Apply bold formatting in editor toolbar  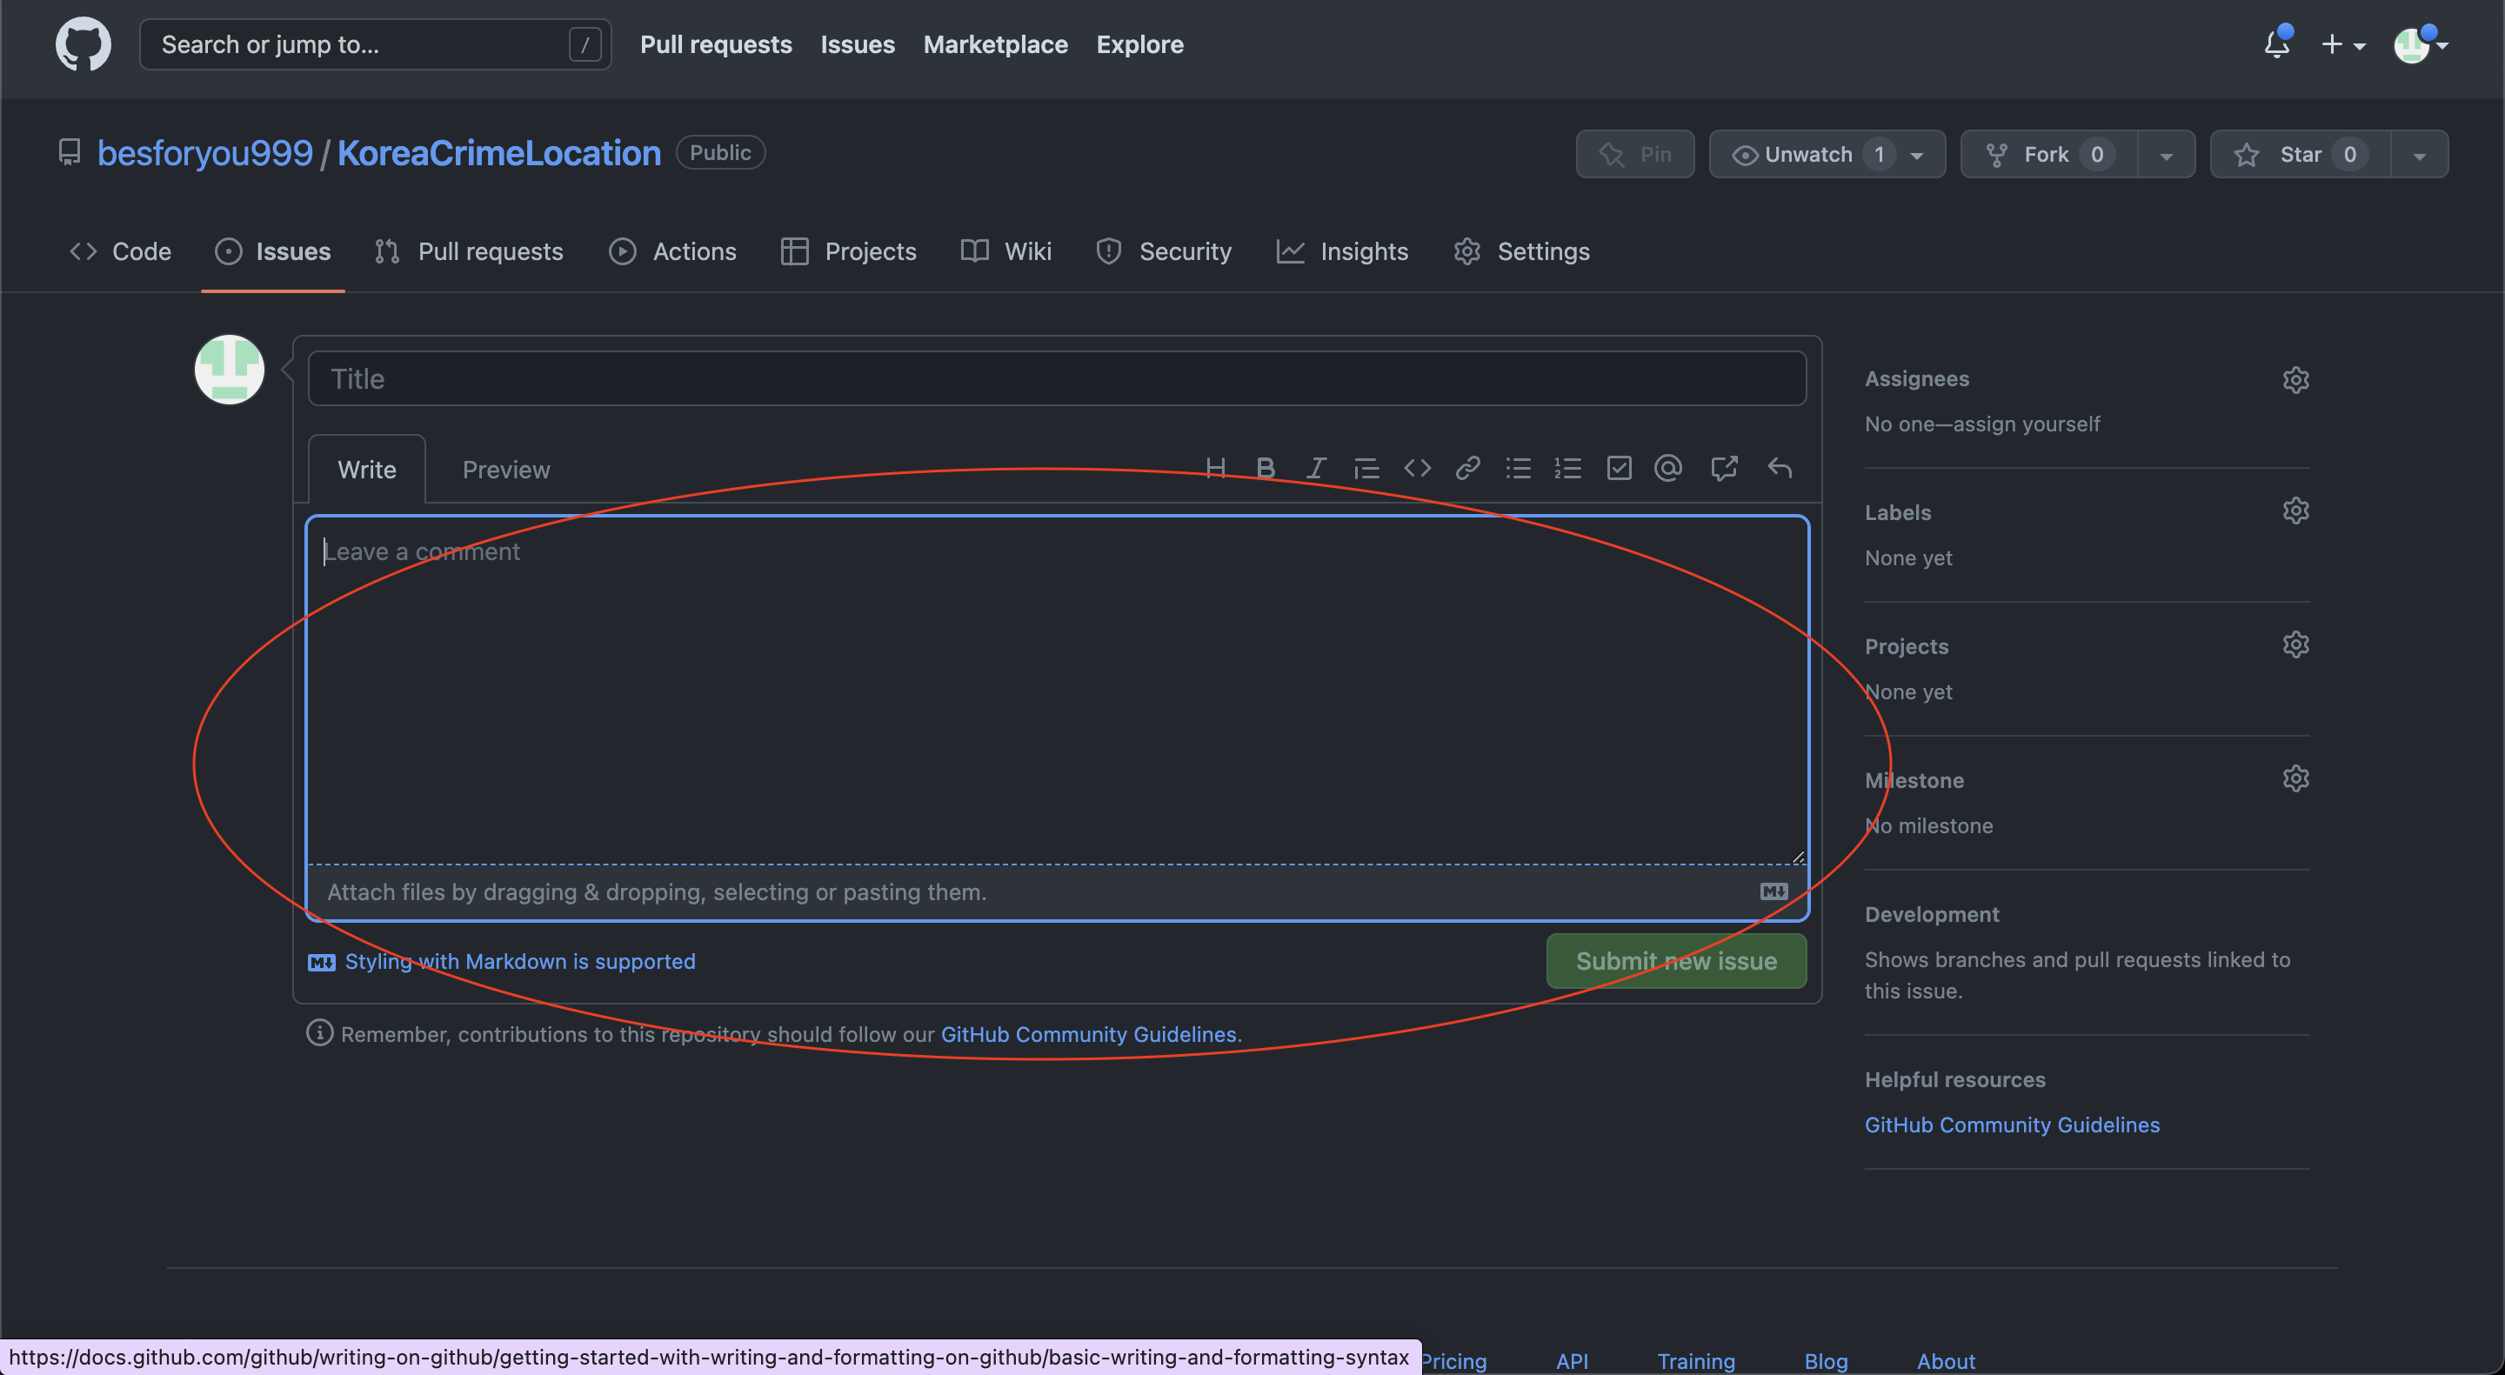pos(1266,469)
